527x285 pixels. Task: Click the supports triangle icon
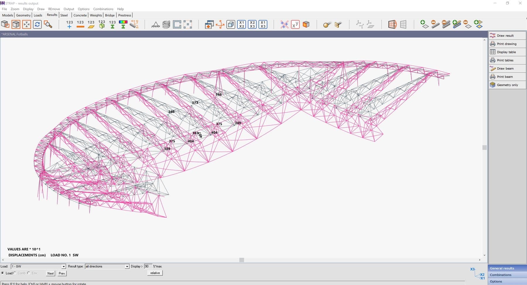(155, 25)
